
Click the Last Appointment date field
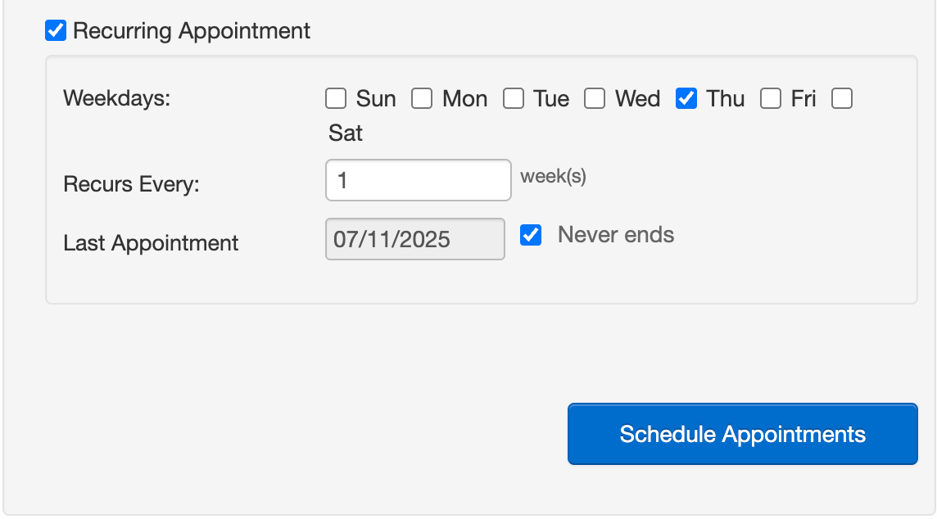tap(414, 239)
